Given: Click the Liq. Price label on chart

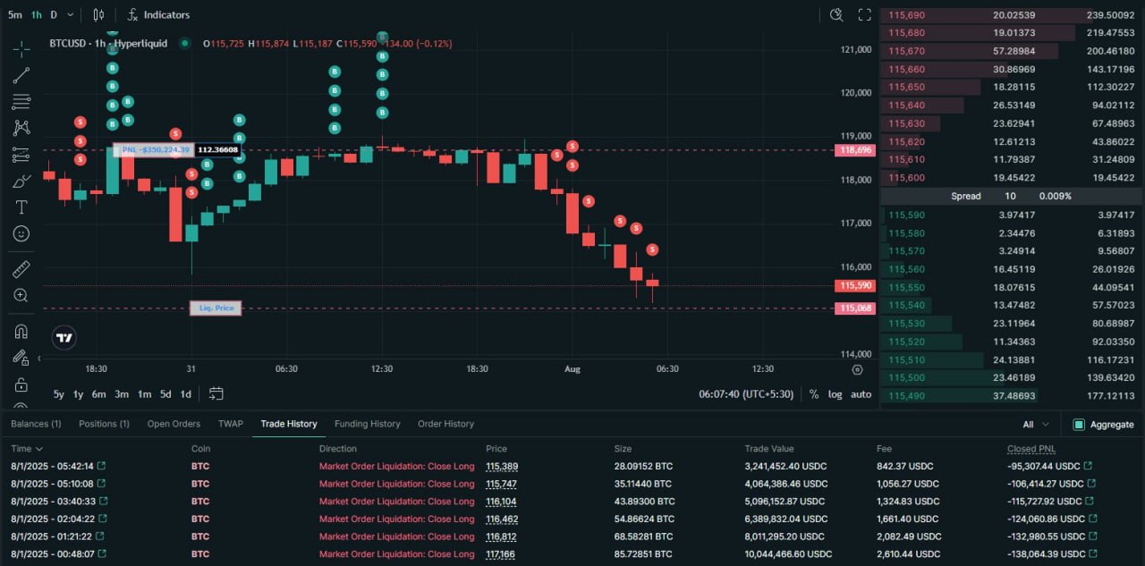Looking at the screenshot, I should (x=216, y=308).
